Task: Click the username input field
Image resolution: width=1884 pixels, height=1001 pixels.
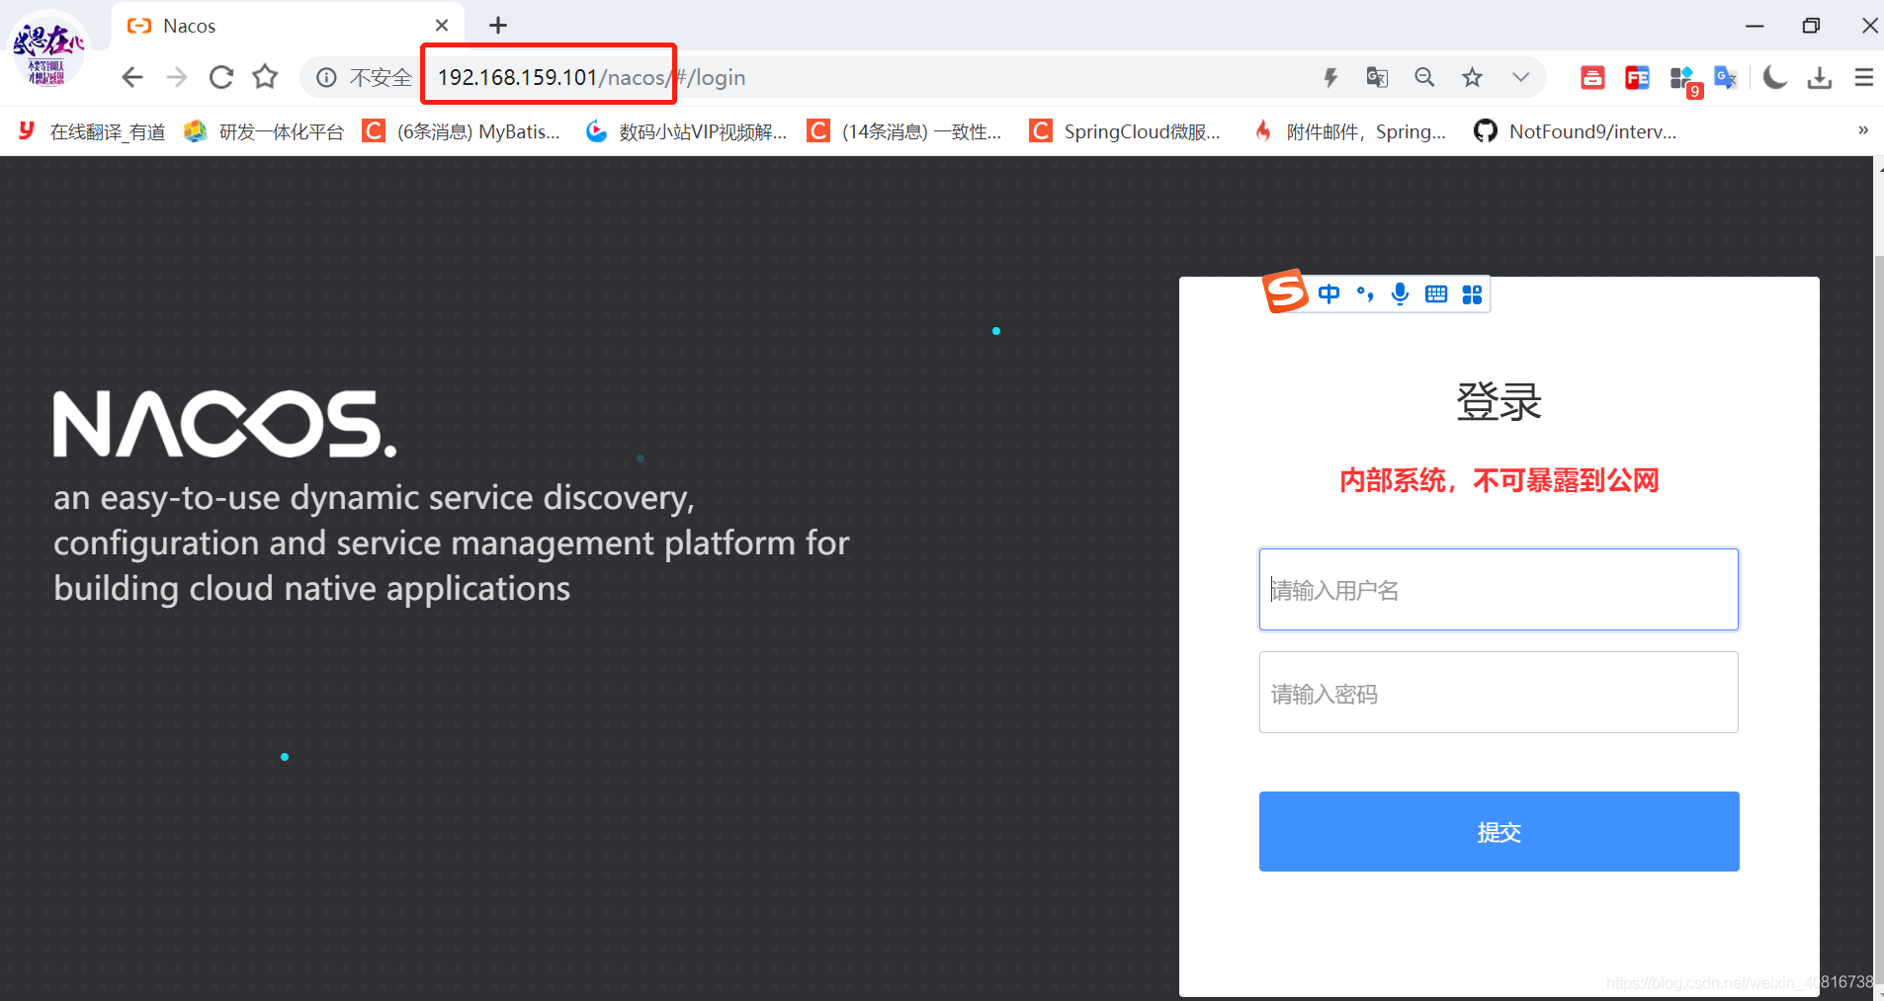Action: pos(1499,589)
